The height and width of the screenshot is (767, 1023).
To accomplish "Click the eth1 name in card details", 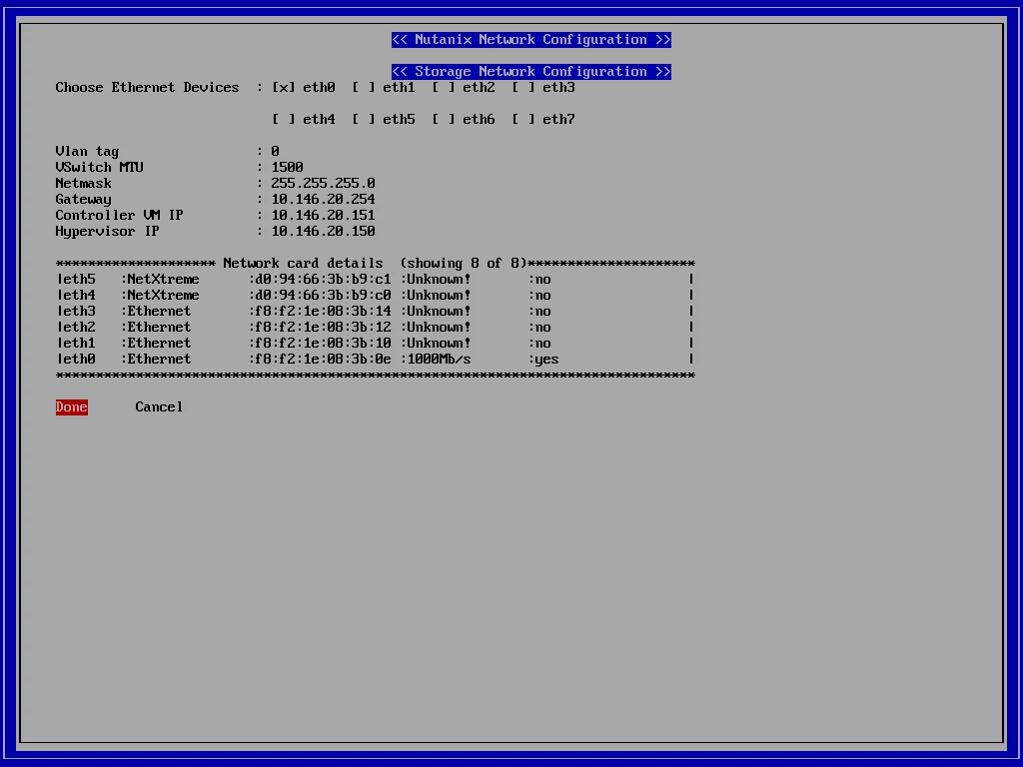I will (x=80, y=344).
